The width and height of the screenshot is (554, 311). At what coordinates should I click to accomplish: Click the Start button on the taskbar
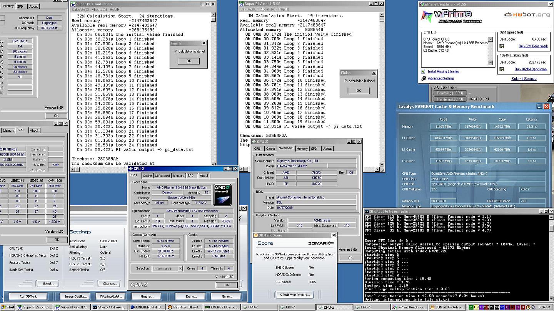click(8, 307)
